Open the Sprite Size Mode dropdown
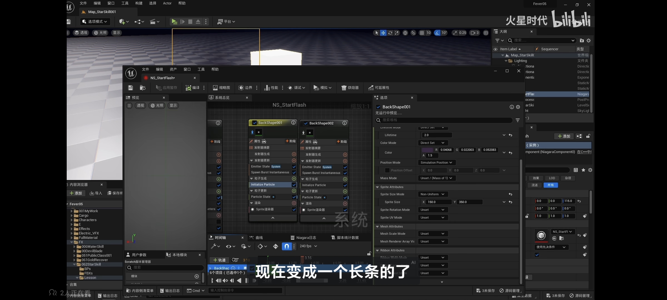This screenshot has height=300, width=667. (x=432, y=194)
